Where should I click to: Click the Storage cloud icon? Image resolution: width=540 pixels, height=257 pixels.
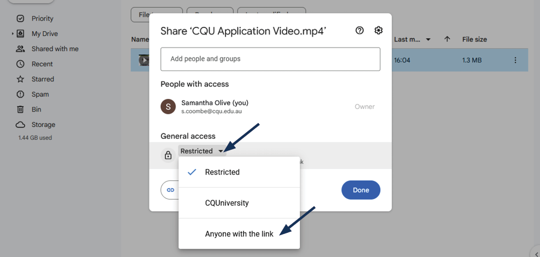pos(20,125)
